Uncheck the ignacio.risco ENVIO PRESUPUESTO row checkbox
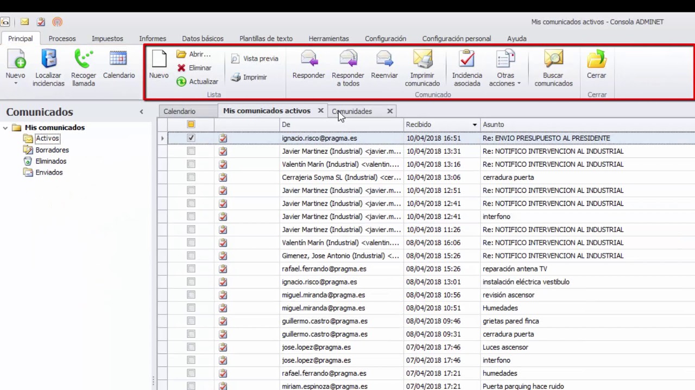 coord(191,138)
